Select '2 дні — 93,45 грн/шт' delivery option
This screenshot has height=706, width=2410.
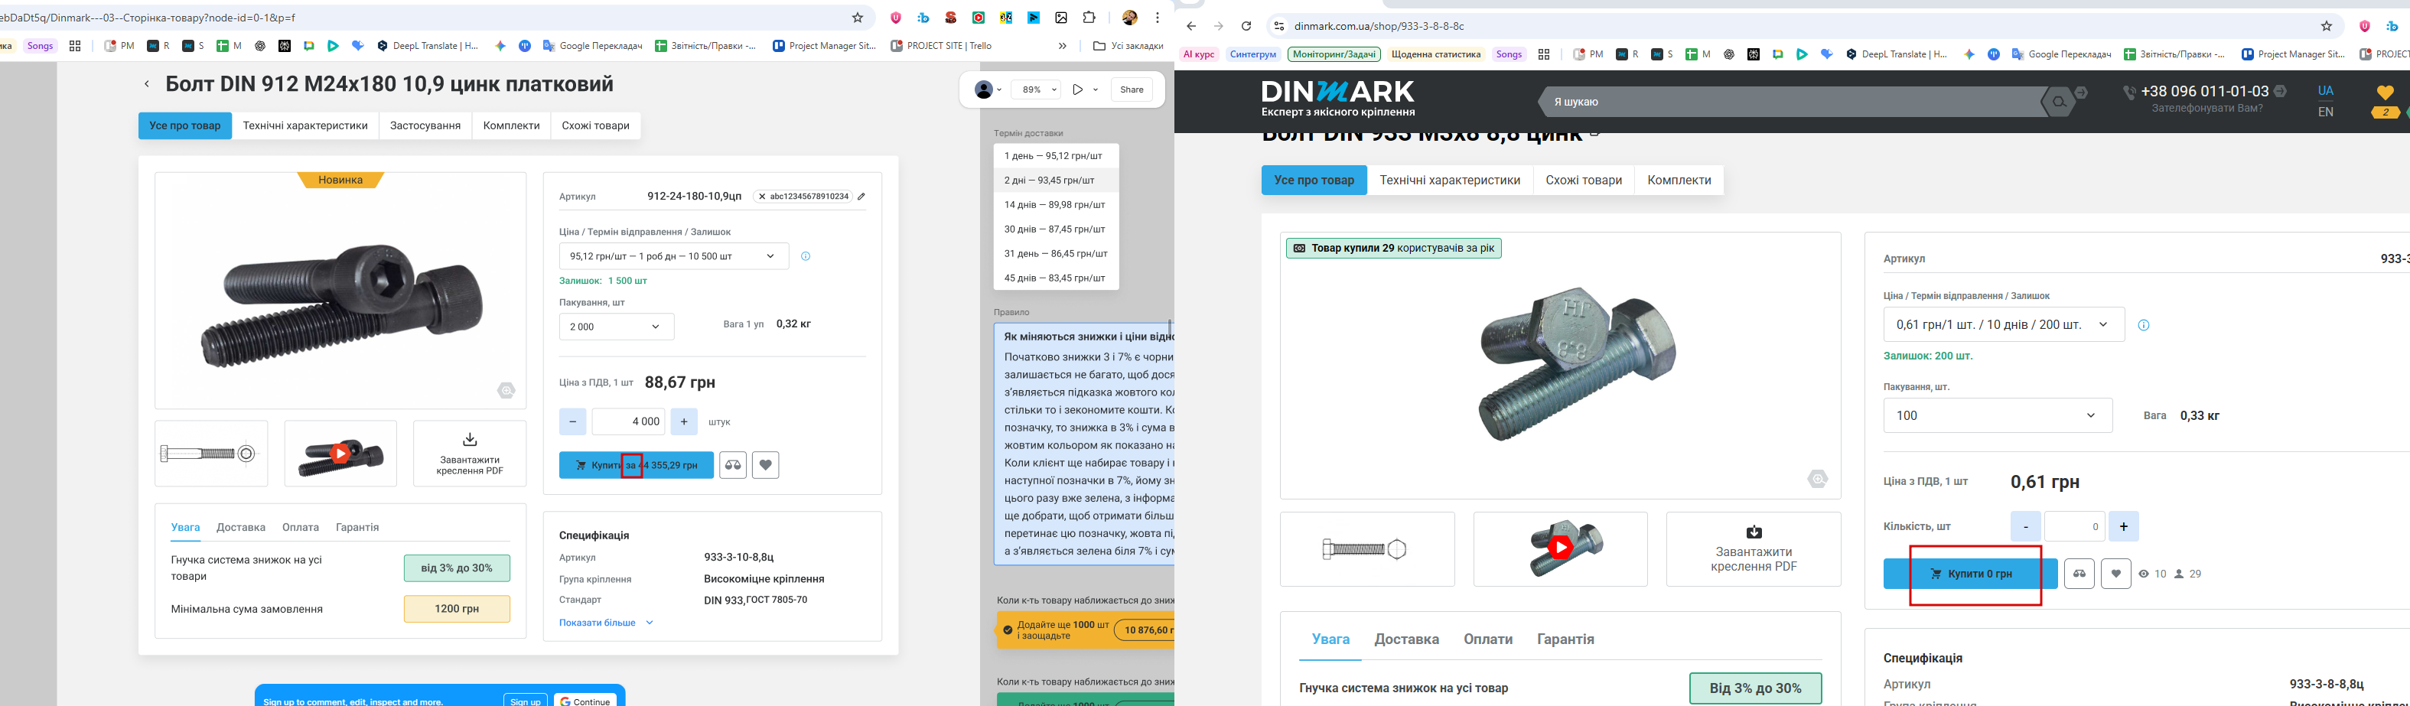(1057, 181)
